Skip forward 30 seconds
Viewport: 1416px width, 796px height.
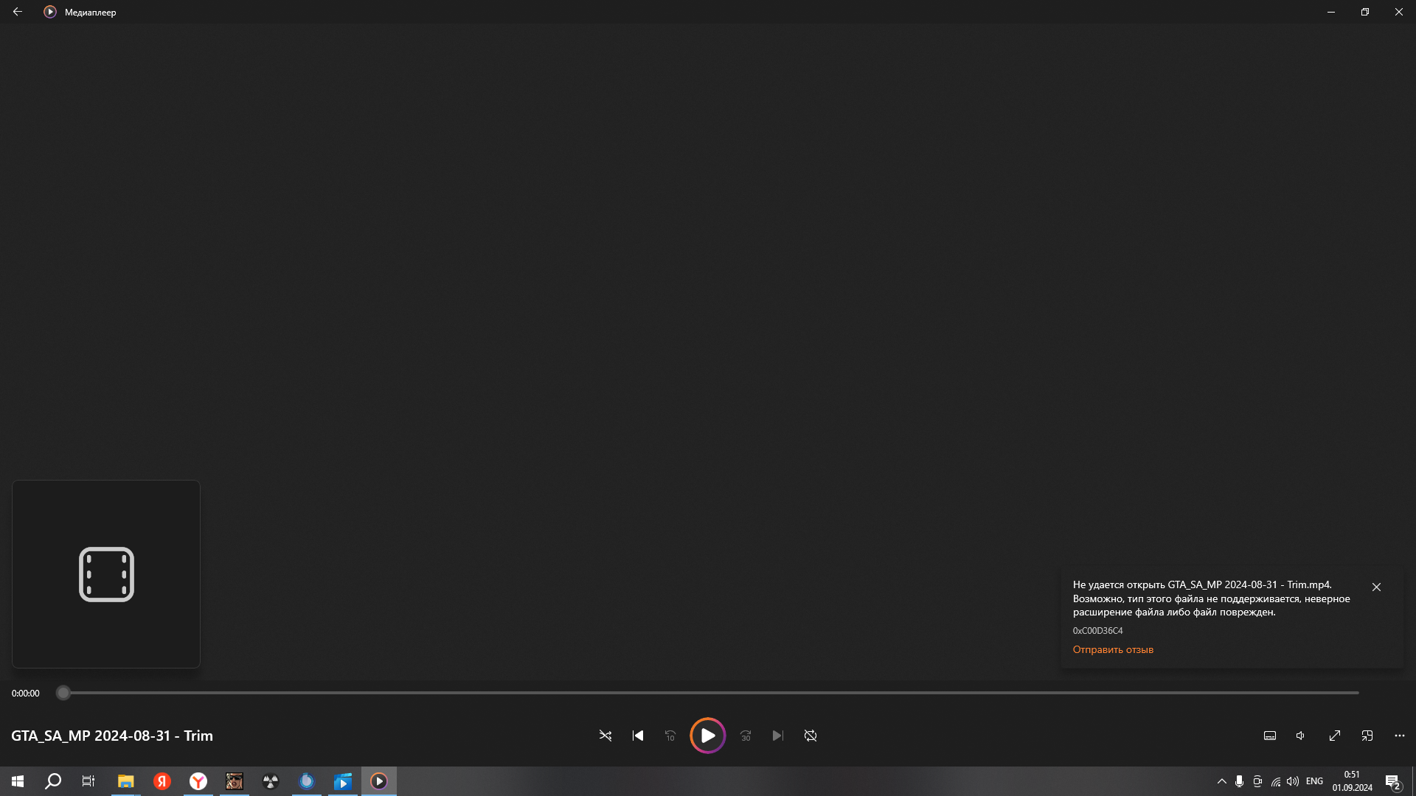click(746, 736)
